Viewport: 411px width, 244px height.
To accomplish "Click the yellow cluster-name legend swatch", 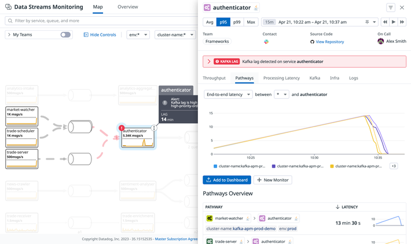I will [332, 166].
